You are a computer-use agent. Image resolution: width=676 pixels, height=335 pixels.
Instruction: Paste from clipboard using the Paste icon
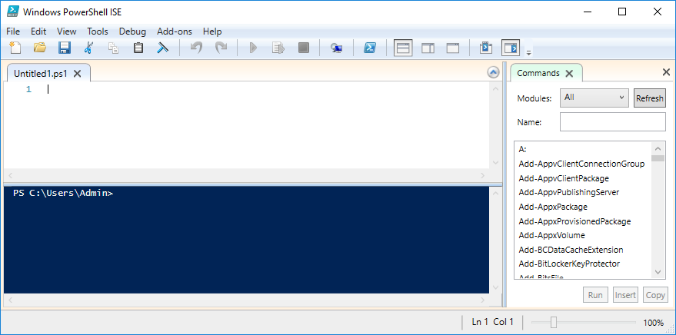(138, 48)
